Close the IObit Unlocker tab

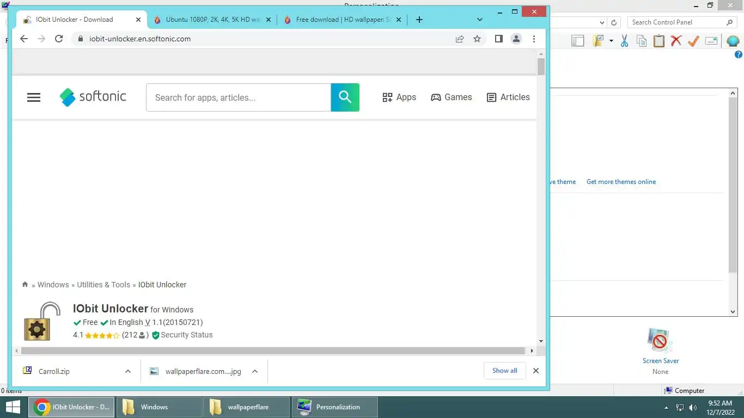(x=138, y=20)
